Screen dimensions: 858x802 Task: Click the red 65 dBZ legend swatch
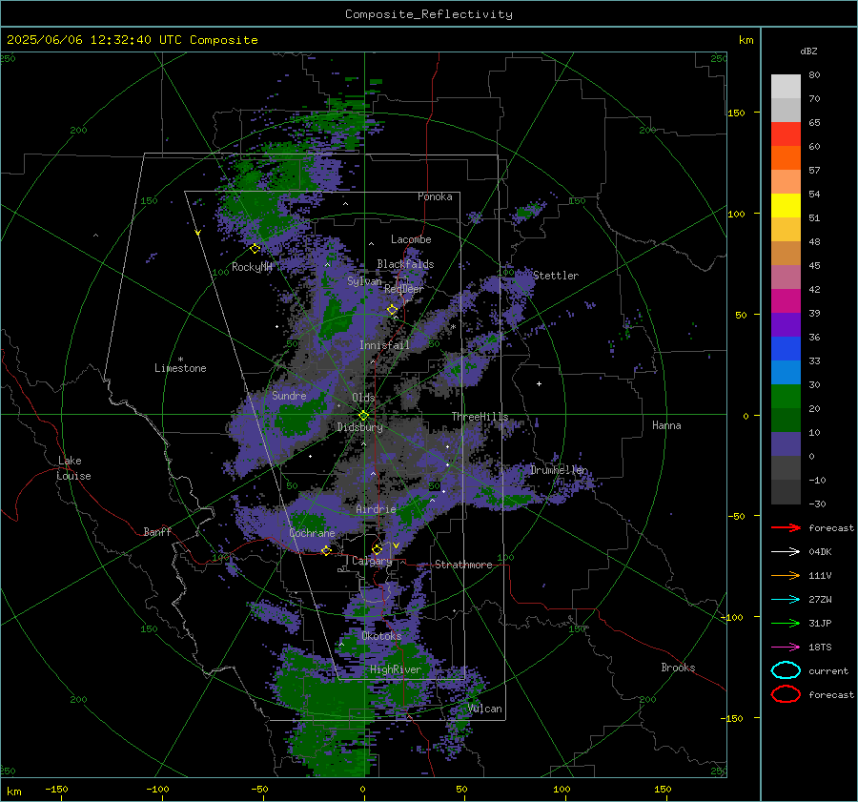coord(786,134)
